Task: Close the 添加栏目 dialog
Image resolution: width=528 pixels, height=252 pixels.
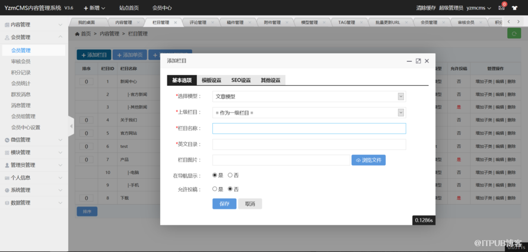Action: tap(427, 61)
